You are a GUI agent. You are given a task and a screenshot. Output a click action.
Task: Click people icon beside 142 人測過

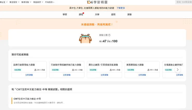coord(73,70)
